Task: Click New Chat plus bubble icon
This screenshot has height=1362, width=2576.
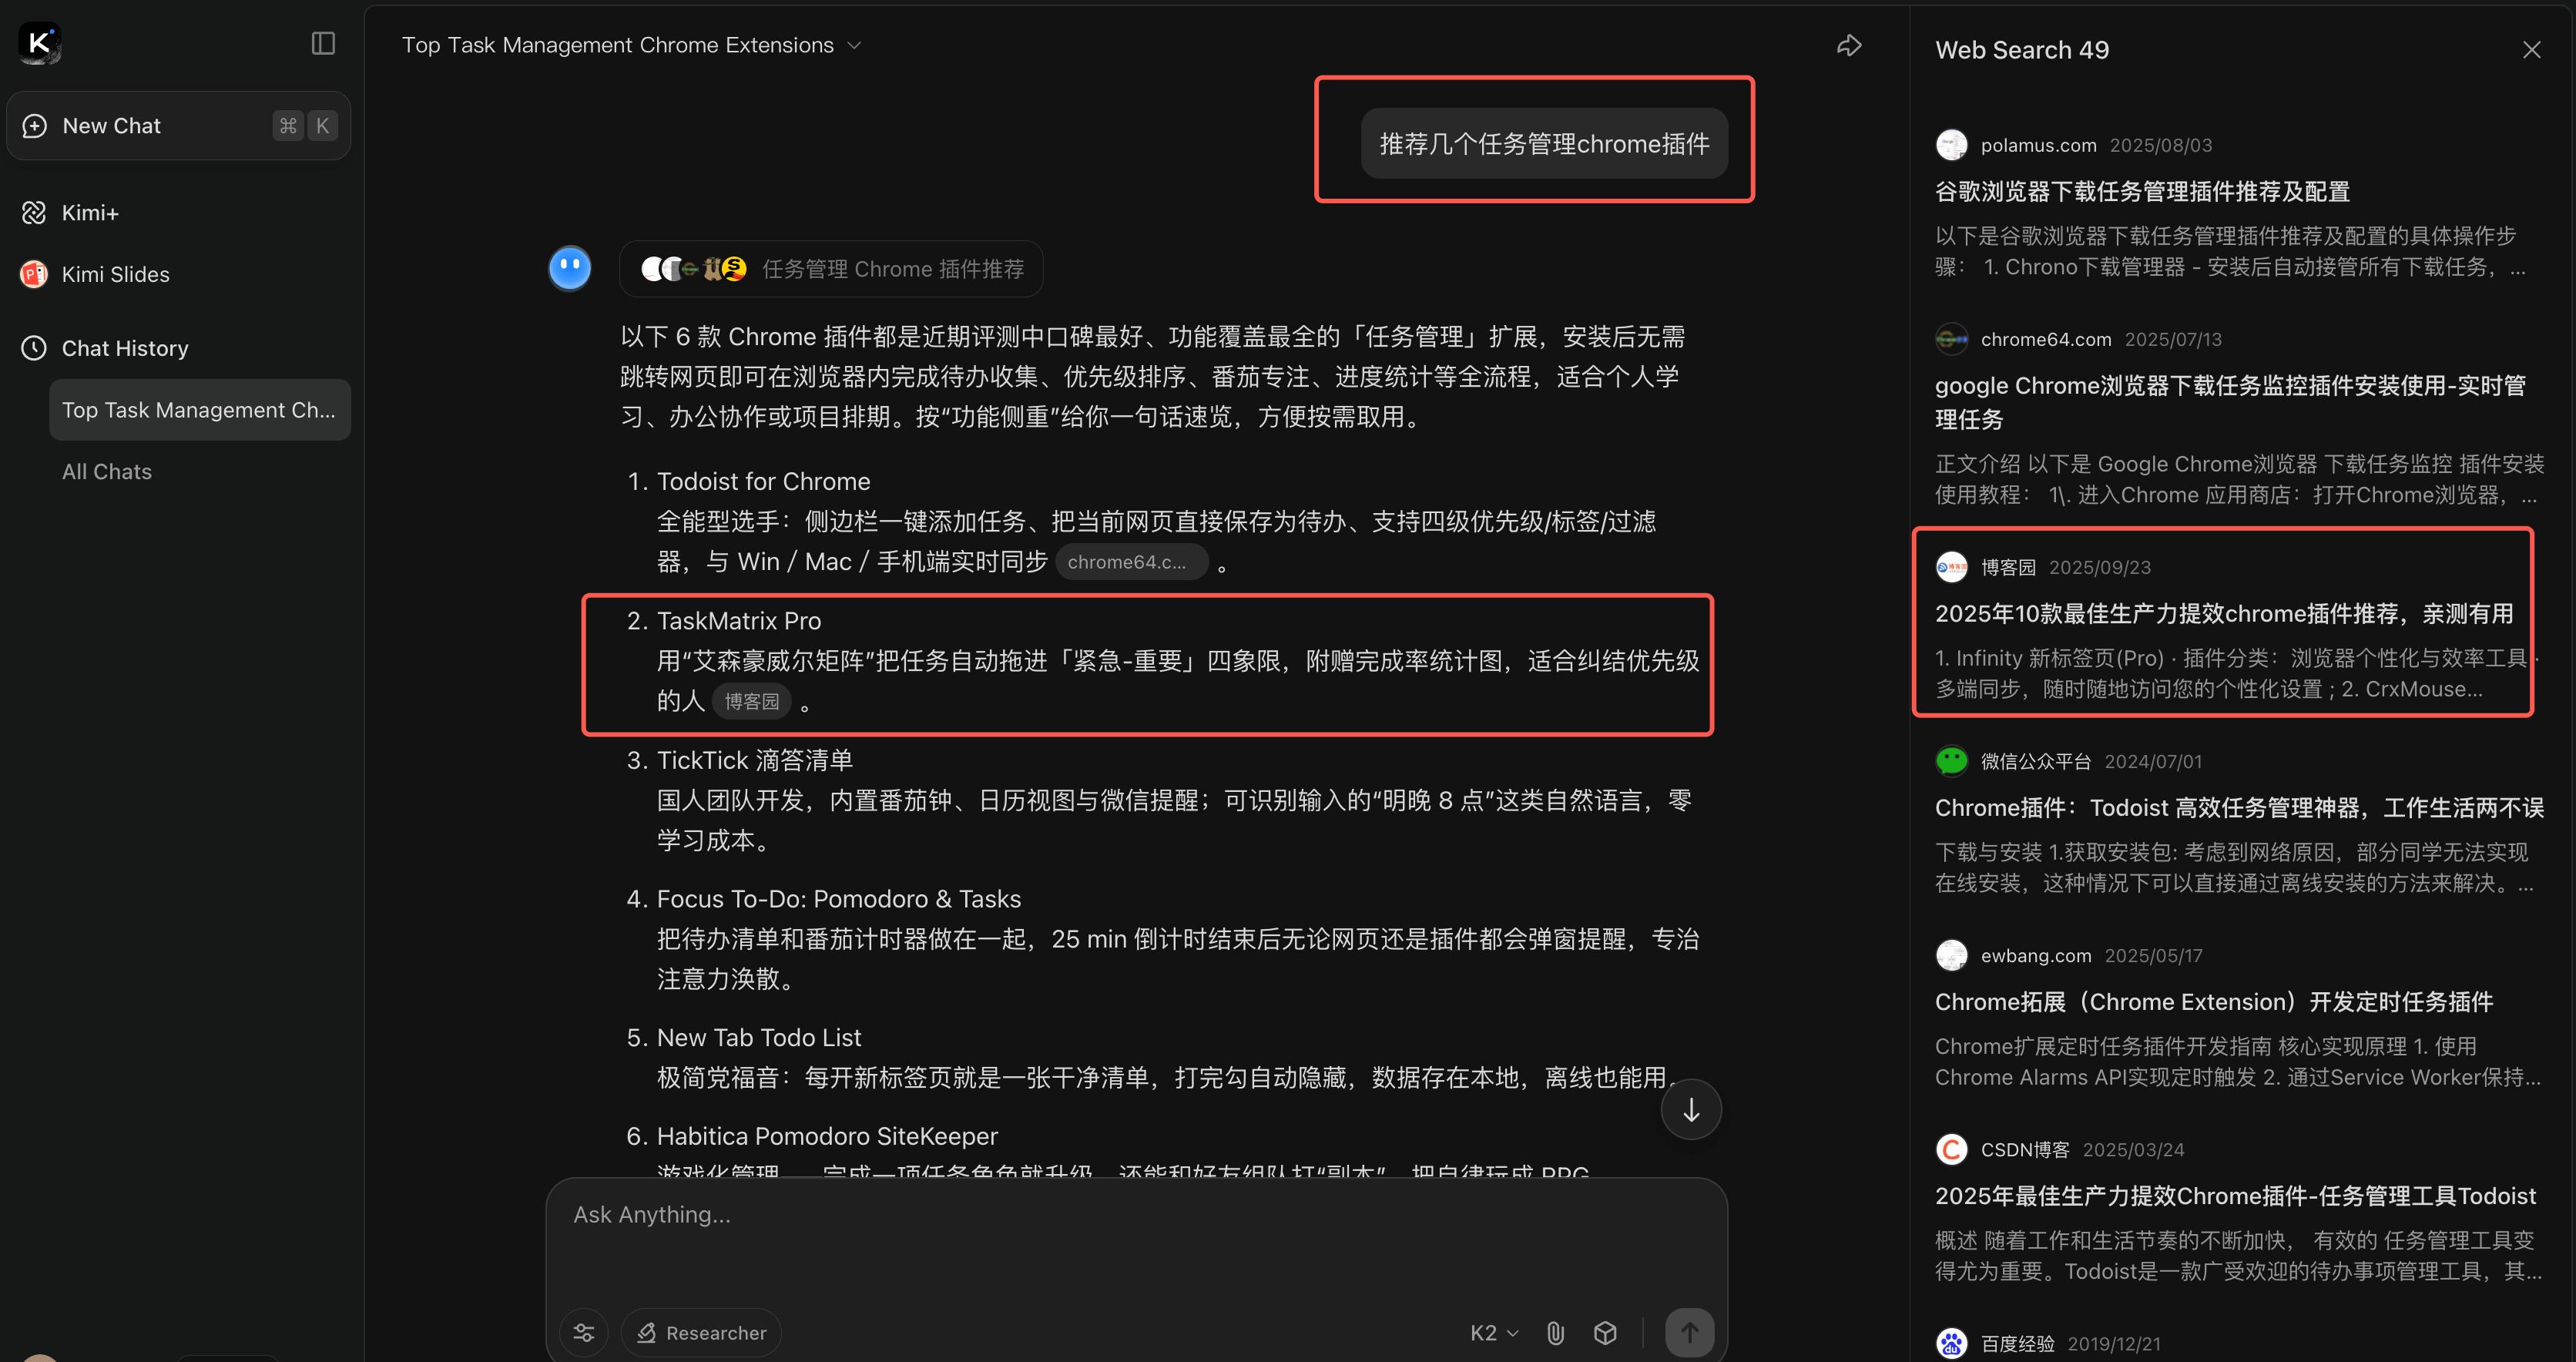Action: [34, 126]
